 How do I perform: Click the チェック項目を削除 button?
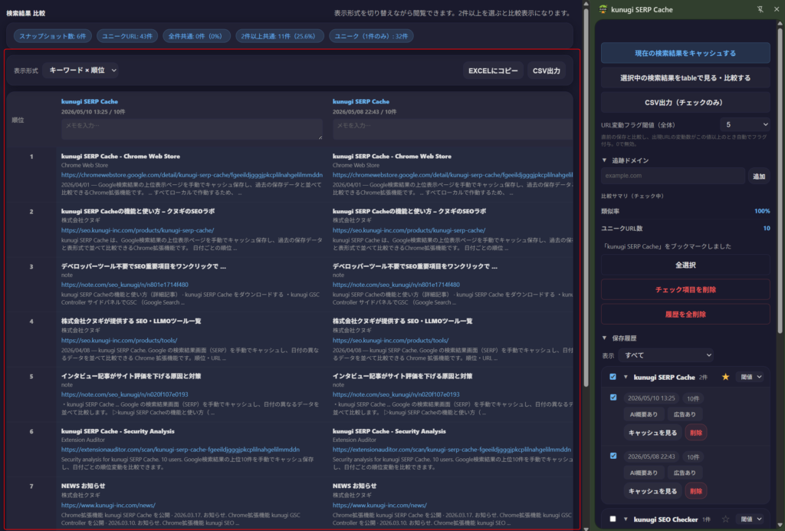pyautogui.click(x=685, y=289)
